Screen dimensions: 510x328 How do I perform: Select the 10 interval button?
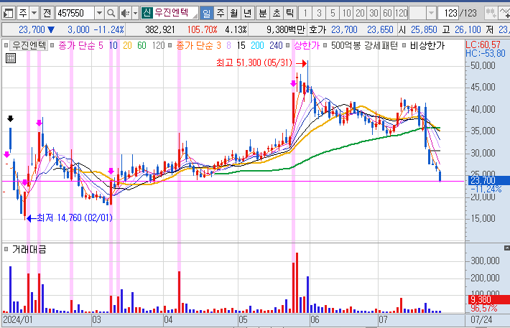346,14
